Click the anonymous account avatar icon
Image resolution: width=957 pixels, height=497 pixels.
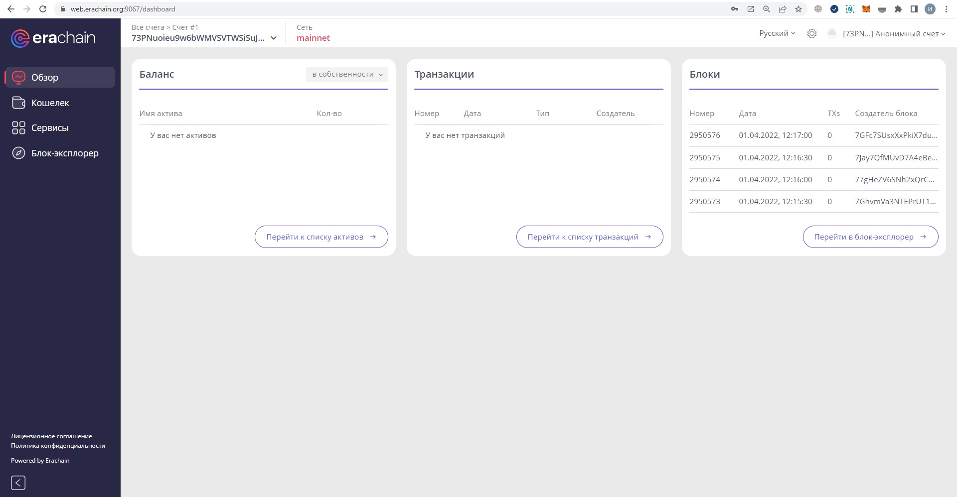tap(831, 33)
